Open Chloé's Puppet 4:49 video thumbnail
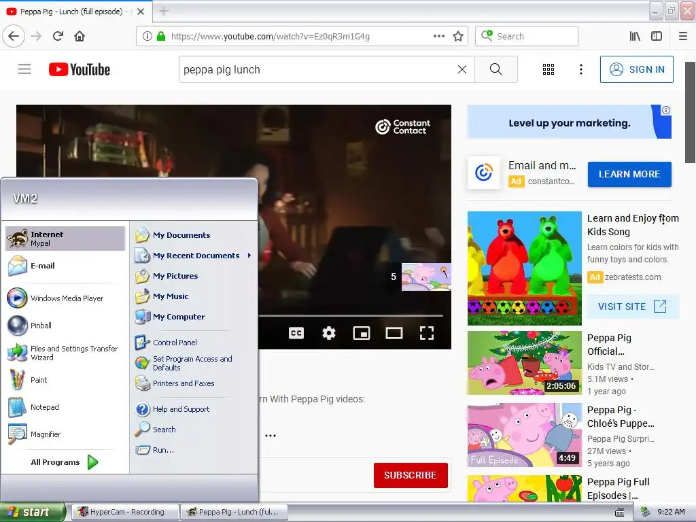The width and height of the screenshot is (696, 522). click(524, 435)
